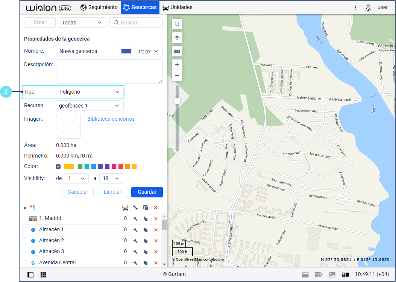
Task: Open Visibility 'a' dropdown with value 19
Action: coord(111,179)
